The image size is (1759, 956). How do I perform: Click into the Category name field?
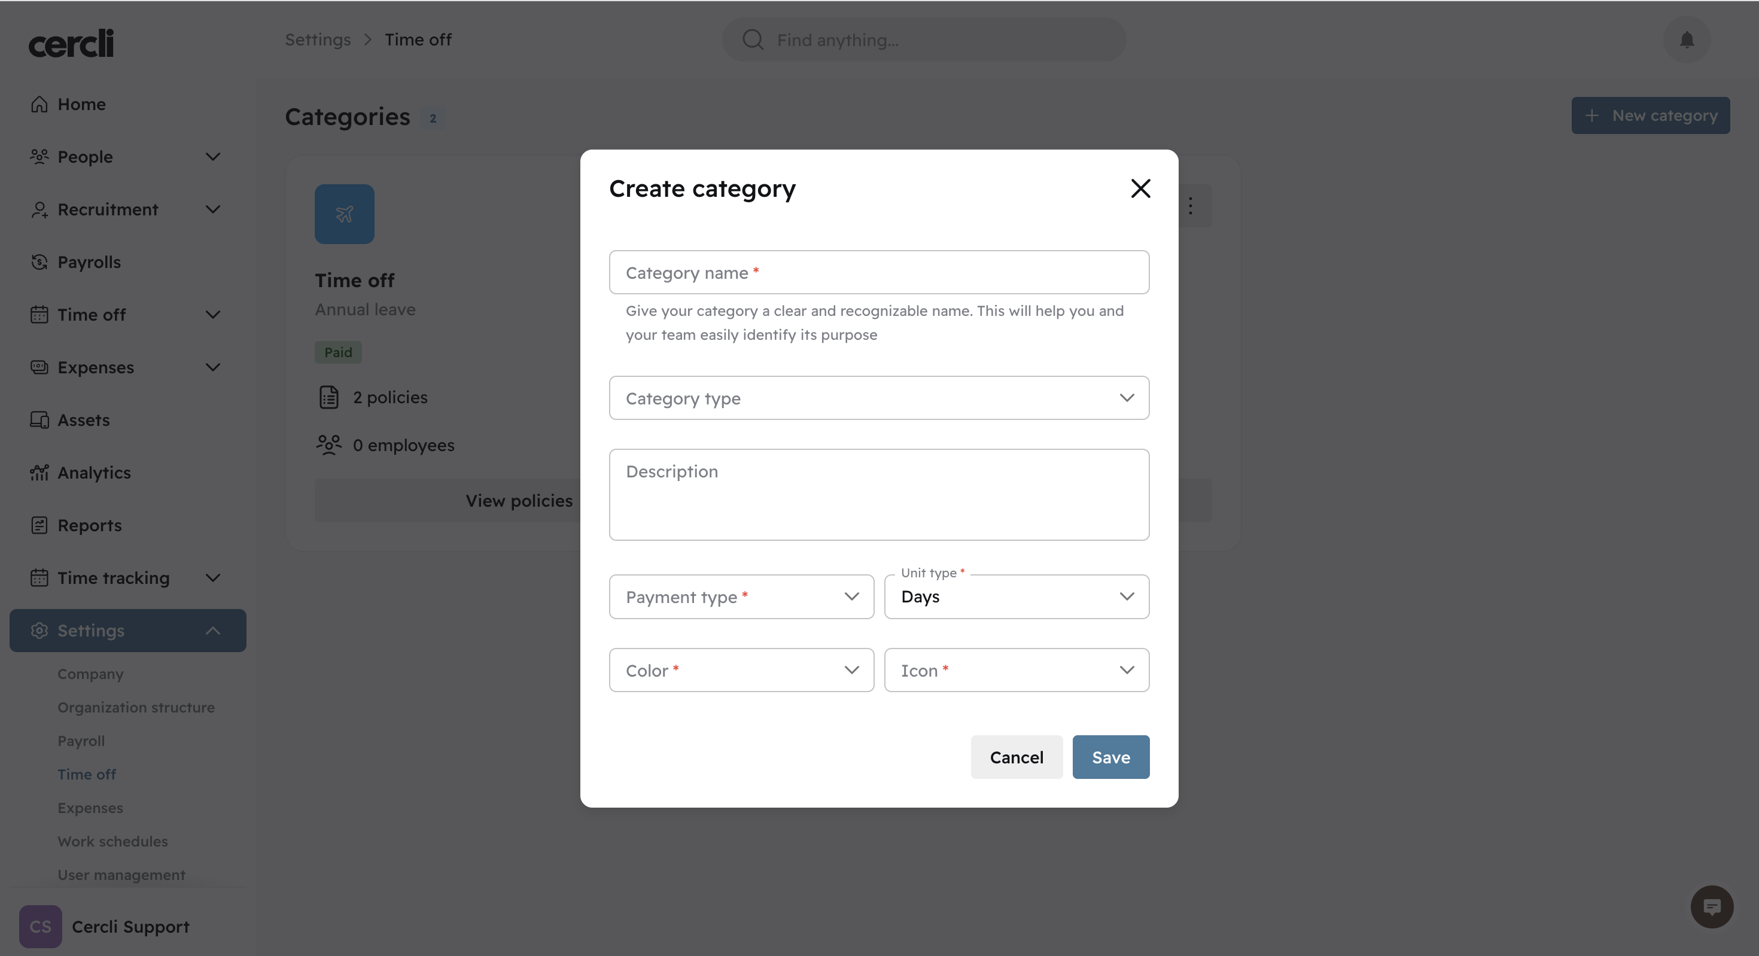point(879,272)
